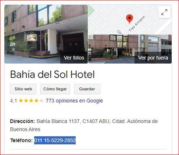Click the Bahía del Sol Hotel title
This screenshot has width=179, height=155.
(x=52, y=74)
